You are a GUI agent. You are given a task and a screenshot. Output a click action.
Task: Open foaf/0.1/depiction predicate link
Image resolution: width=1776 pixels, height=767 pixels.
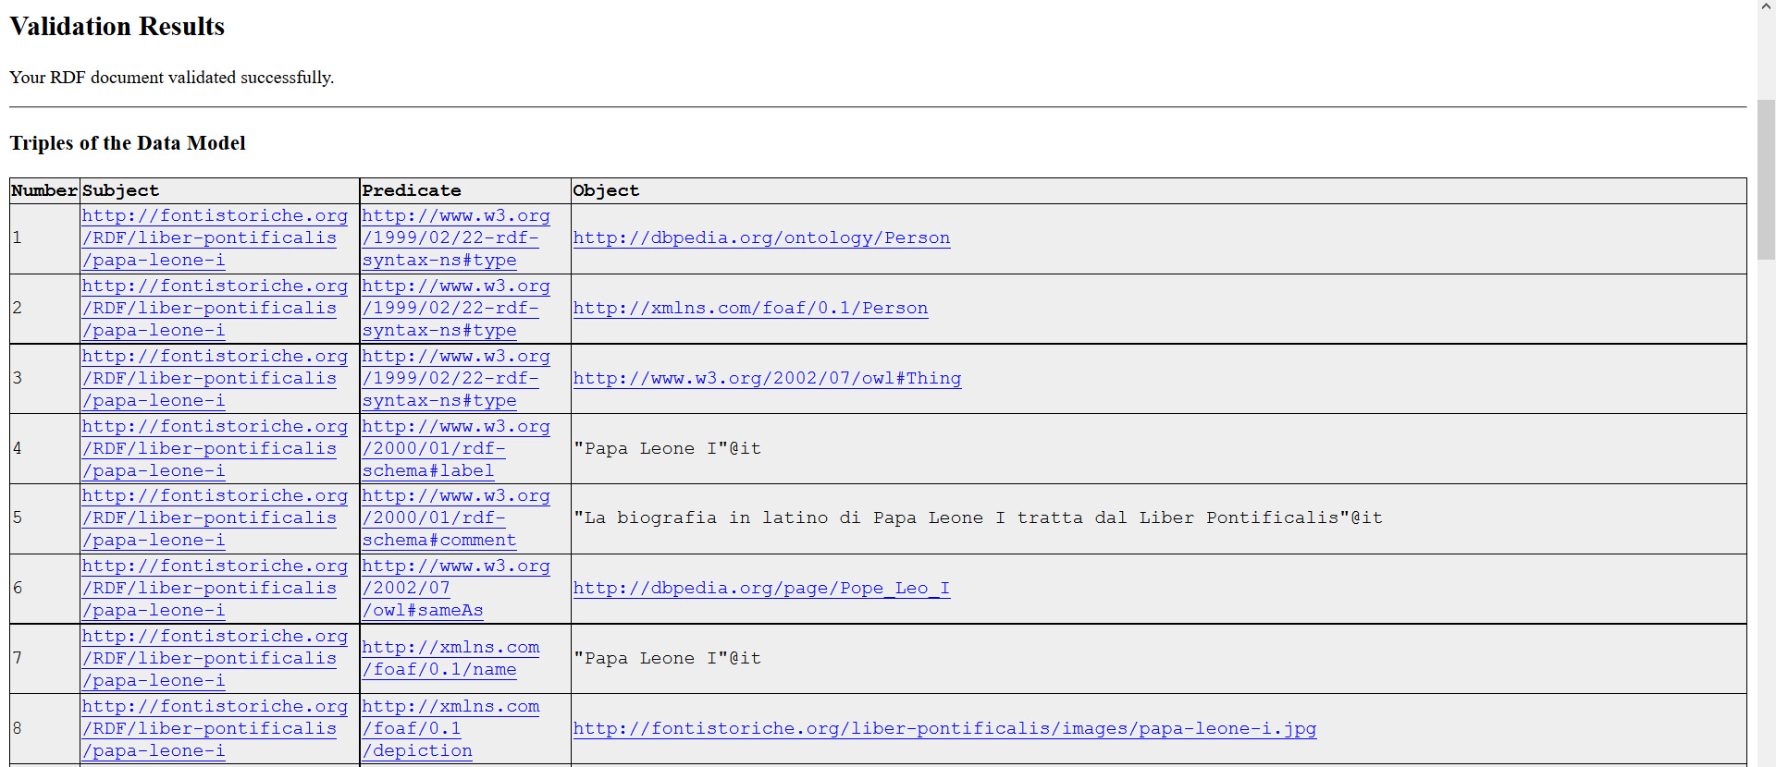450,729
